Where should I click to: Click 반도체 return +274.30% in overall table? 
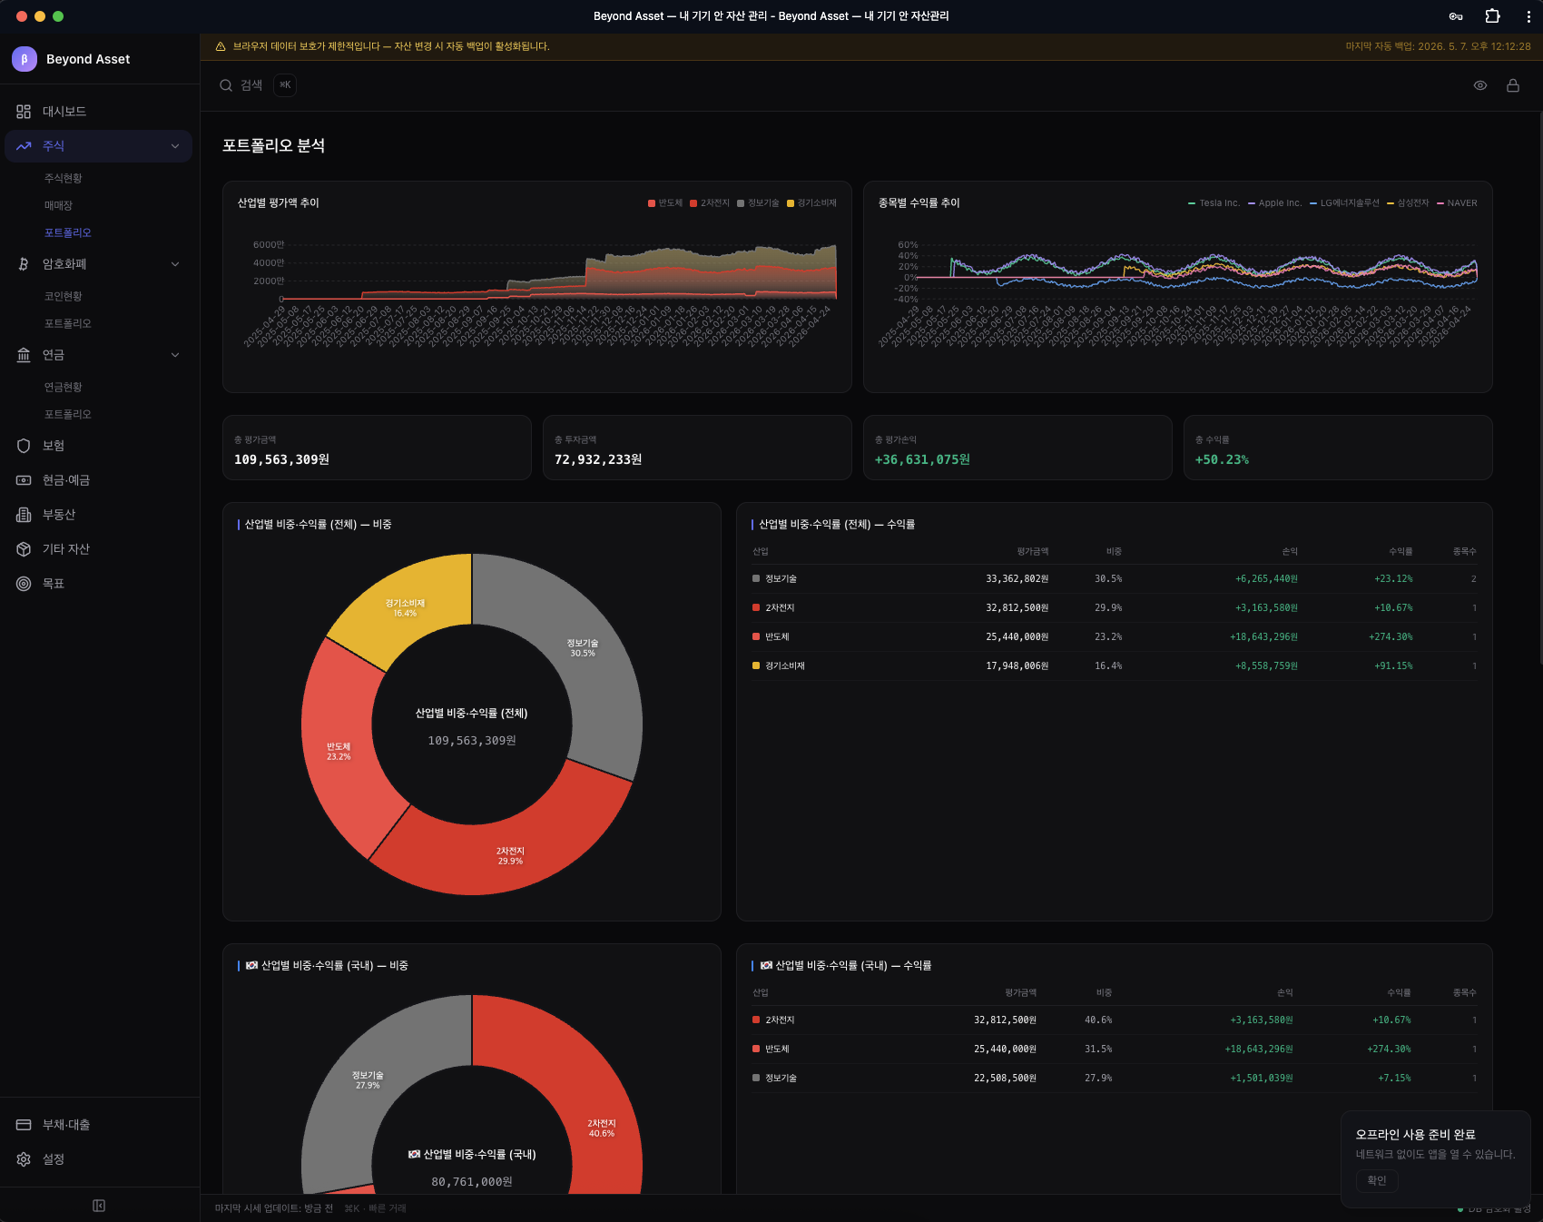[x=1391, y=637]
